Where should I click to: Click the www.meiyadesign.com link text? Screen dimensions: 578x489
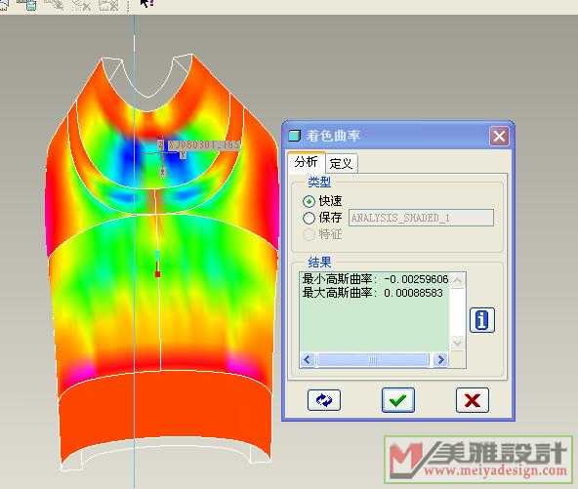[495, 470]
